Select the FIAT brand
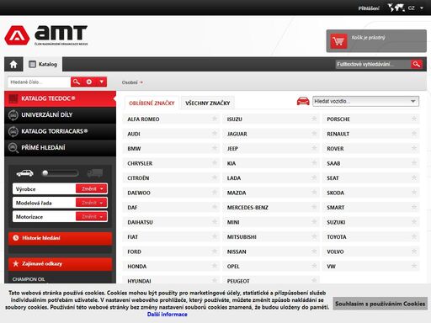The width and height of the screenshot is (431, 323). click(171, 237)
